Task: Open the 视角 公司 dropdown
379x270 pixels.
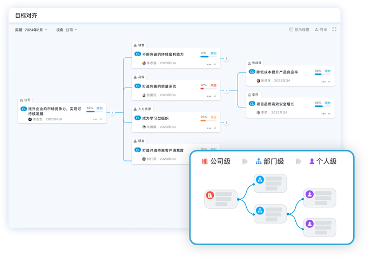Action: (66, 30)
